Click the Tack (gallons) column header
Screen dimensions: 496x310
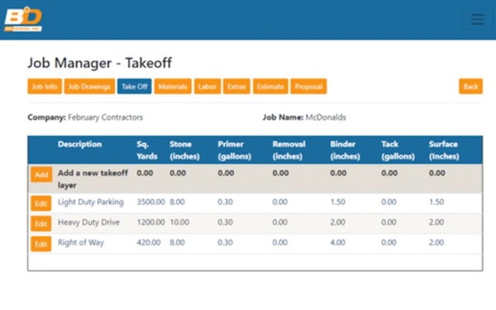(398, 150)
